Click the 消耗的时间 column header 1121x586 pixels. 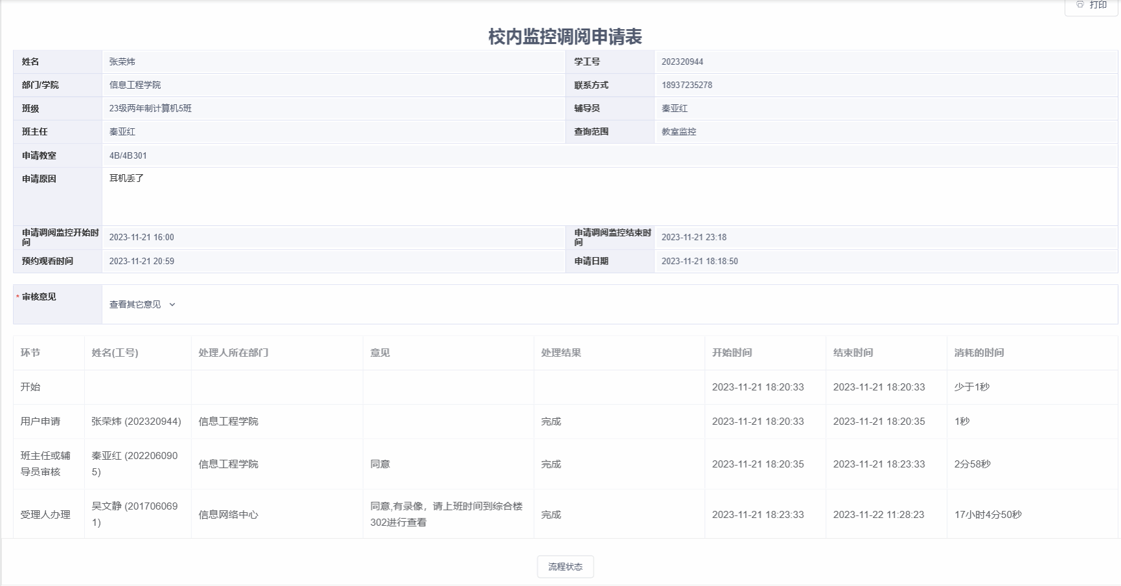[x=979, y=353]
